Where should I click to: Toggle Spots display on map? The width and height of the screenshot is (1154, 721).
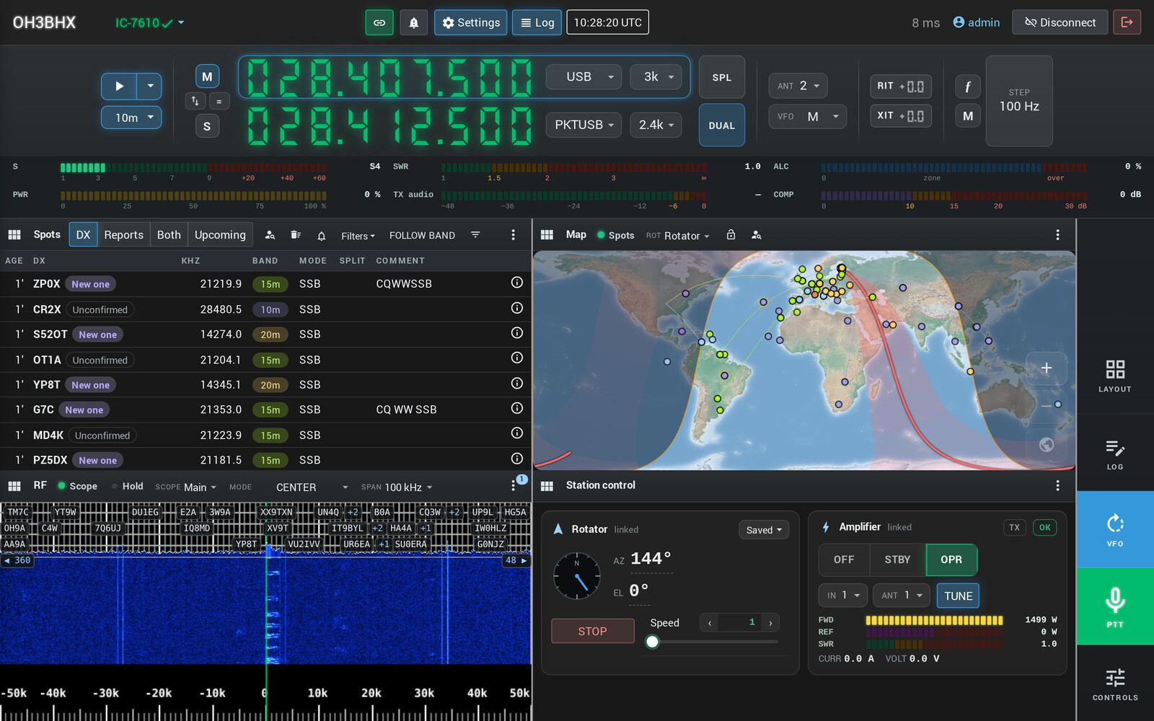point(615,235)
